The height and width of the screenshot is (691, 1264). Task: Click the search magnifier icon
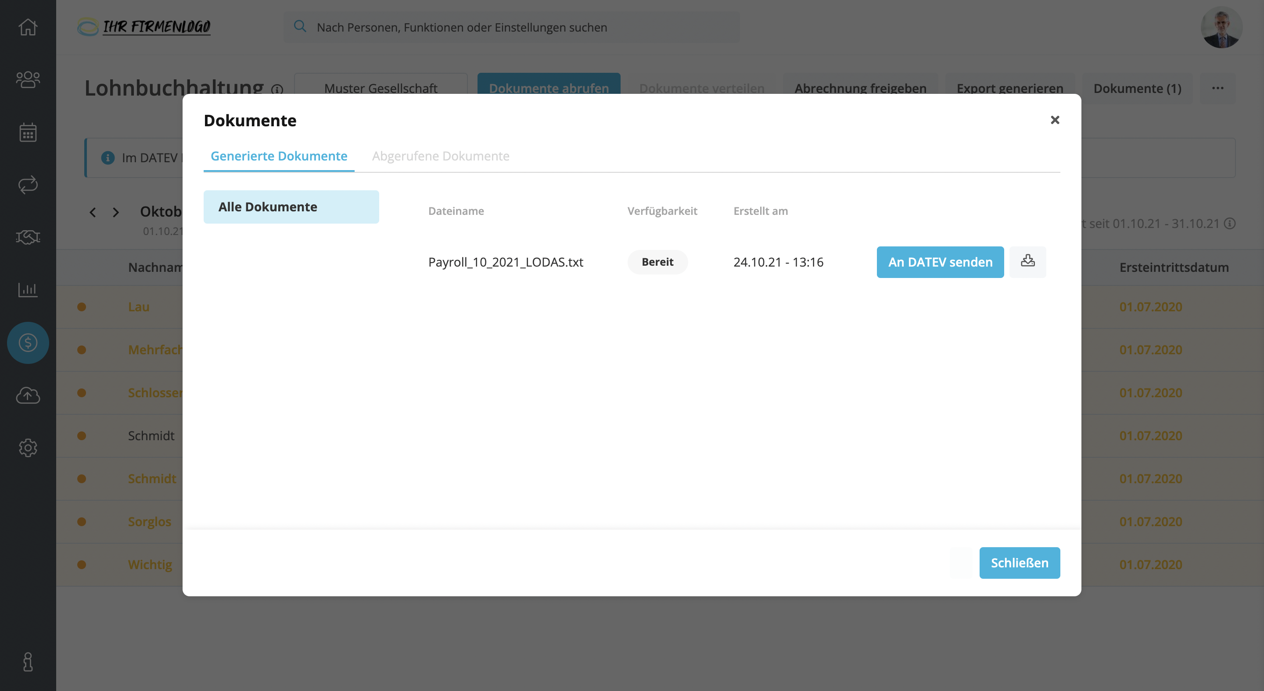coord(300,26)
